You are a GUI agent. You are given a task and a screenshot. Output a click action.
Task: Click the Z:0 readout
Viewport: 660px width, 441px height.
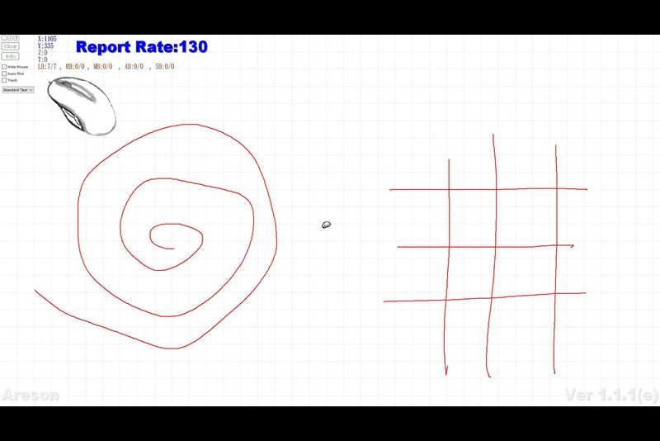coord(43,53)
